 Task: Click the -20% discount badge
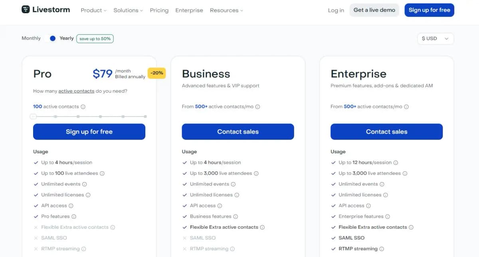(x=157, y=73)
